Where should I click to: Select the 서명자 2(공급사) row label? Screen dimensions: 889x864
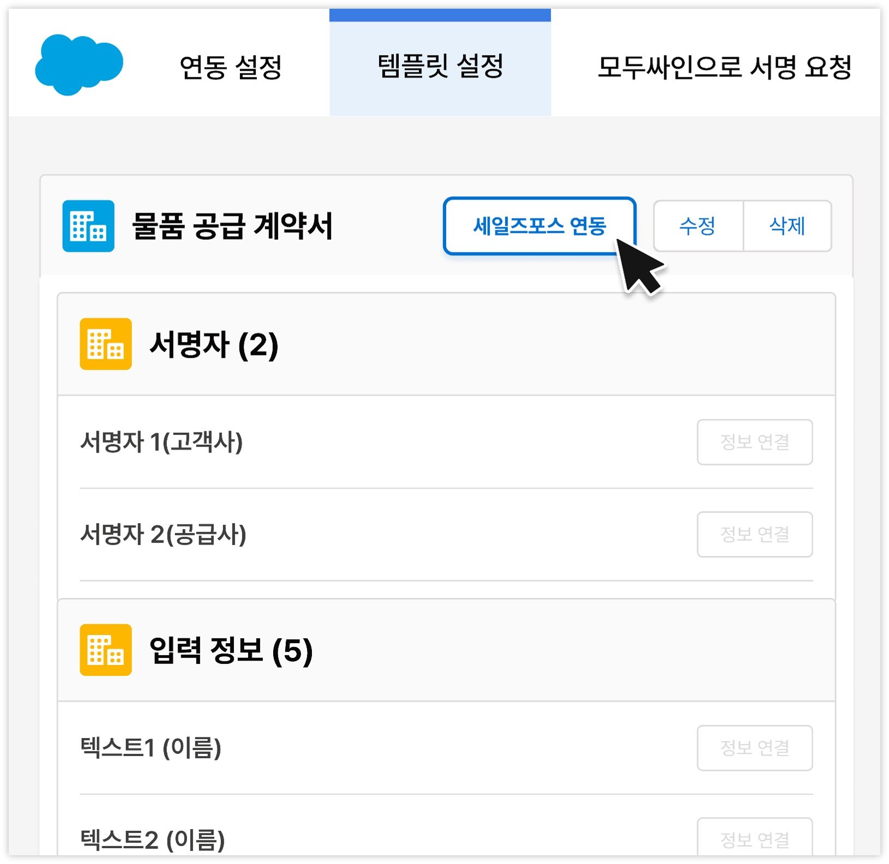point(163,534)
